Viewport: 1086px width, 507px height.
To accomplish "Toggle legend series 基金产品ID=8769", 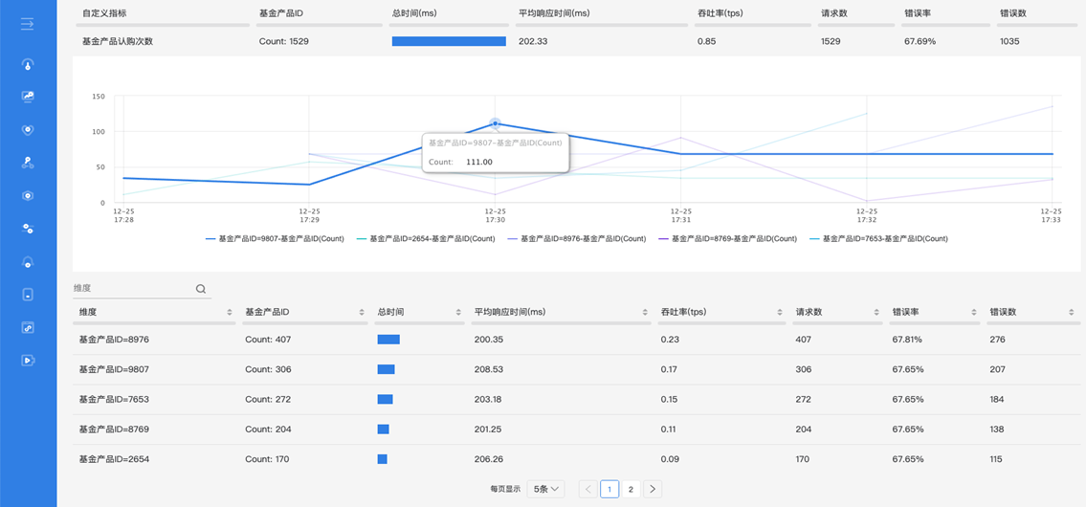I will 728,238.
